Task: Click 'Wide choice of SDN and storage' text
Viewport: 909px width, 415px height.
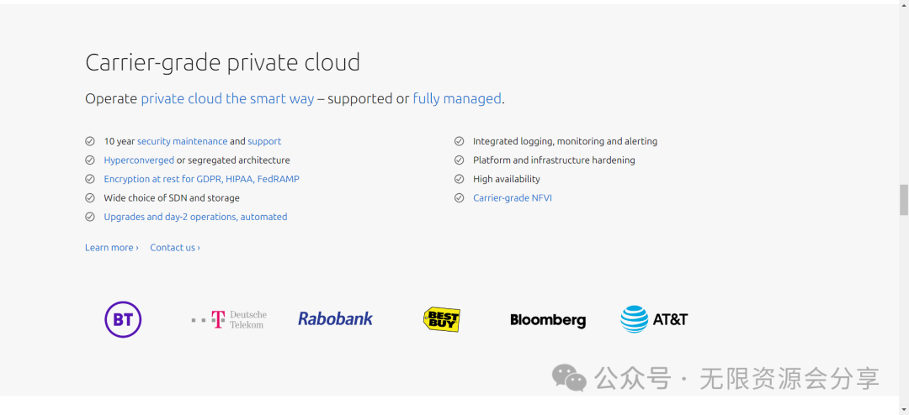Action: pos(172,198)
